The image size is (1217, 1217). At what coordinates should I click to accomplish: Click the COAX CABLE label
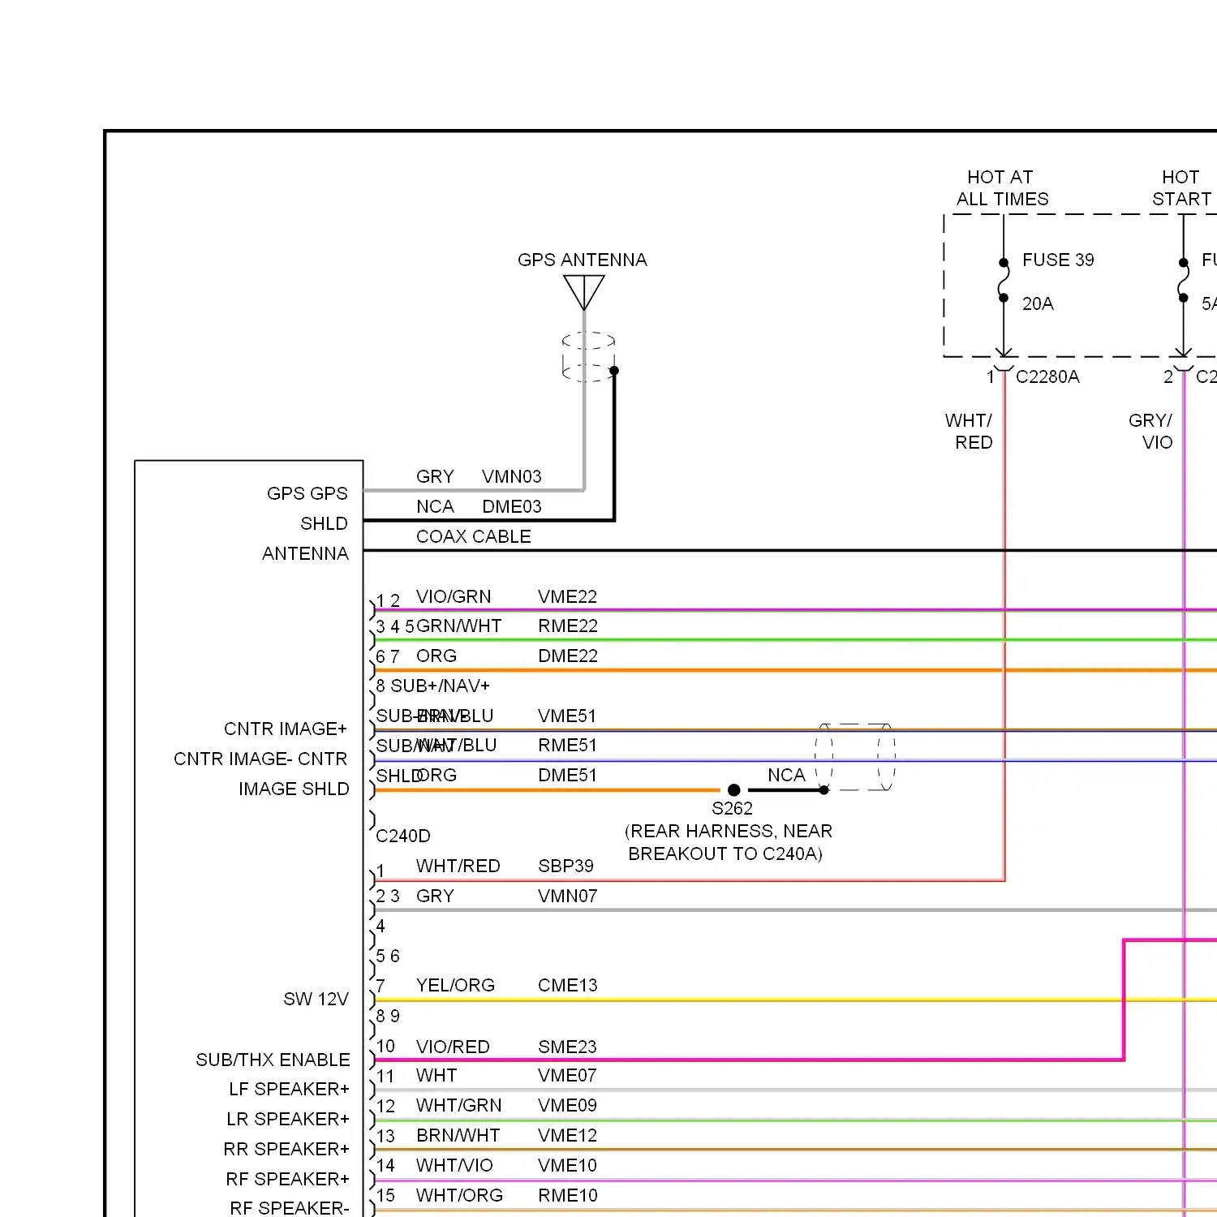point(473,536)
